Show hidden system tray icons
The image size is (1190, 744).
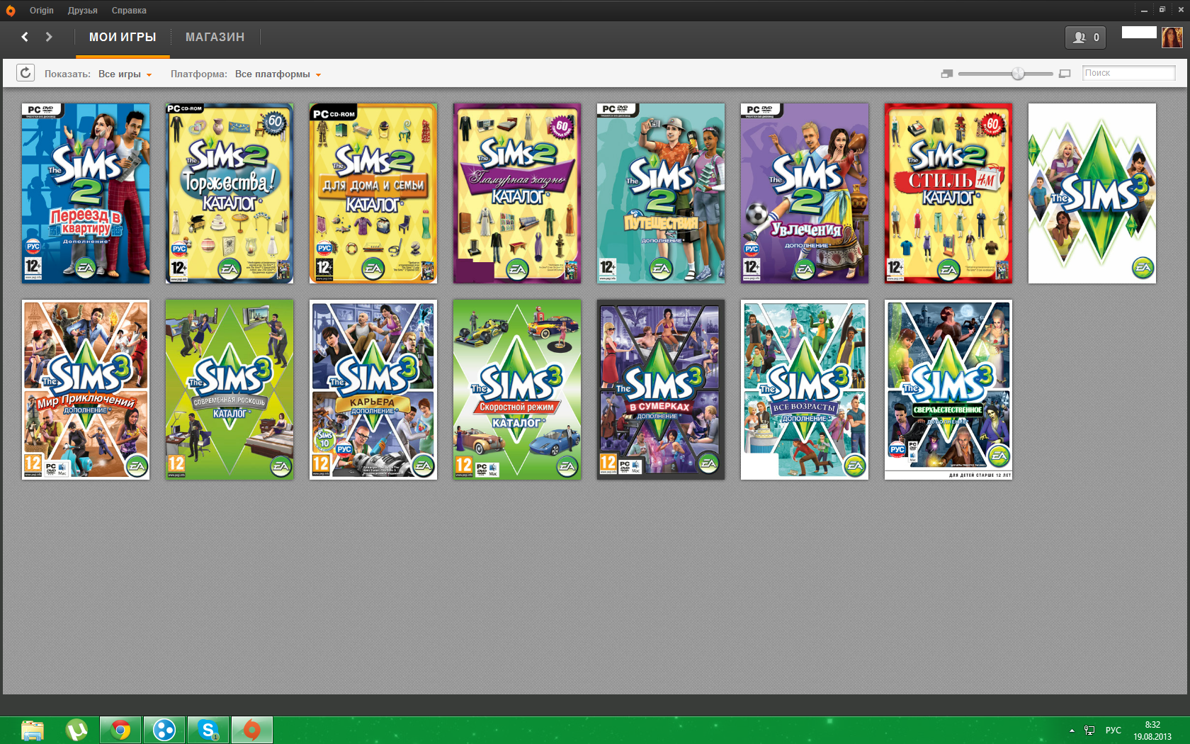(1072, 731)
